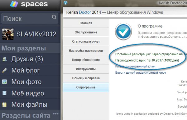Click the large blue checkmark logo
Viewport: 187px width, 120px height.
pos(123,31)
